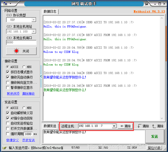Screen dimensions: 168x152
Task: Click the TX:809 counter in status bar
Action: 132,148
